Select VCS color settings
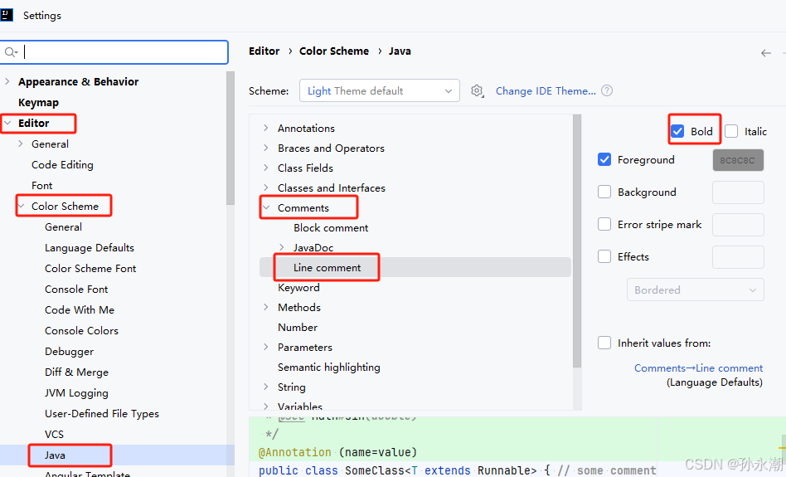The height and width of the screenshot is (477, 786). 54,435
